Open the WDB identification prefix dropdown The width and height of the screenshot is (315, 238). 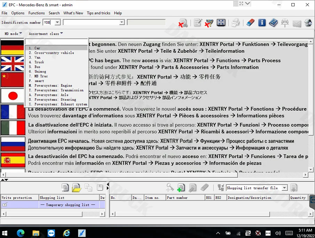coord(57,22)
